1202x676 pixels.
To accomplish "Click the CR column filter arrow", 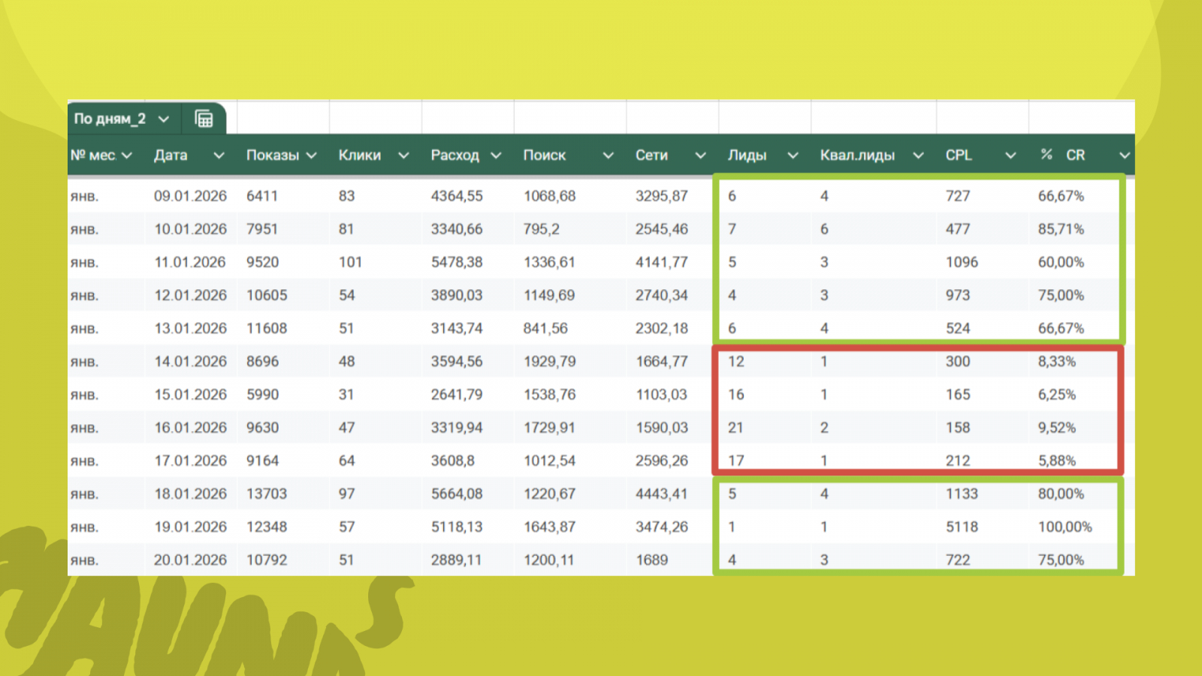I will coord(1124,155).
